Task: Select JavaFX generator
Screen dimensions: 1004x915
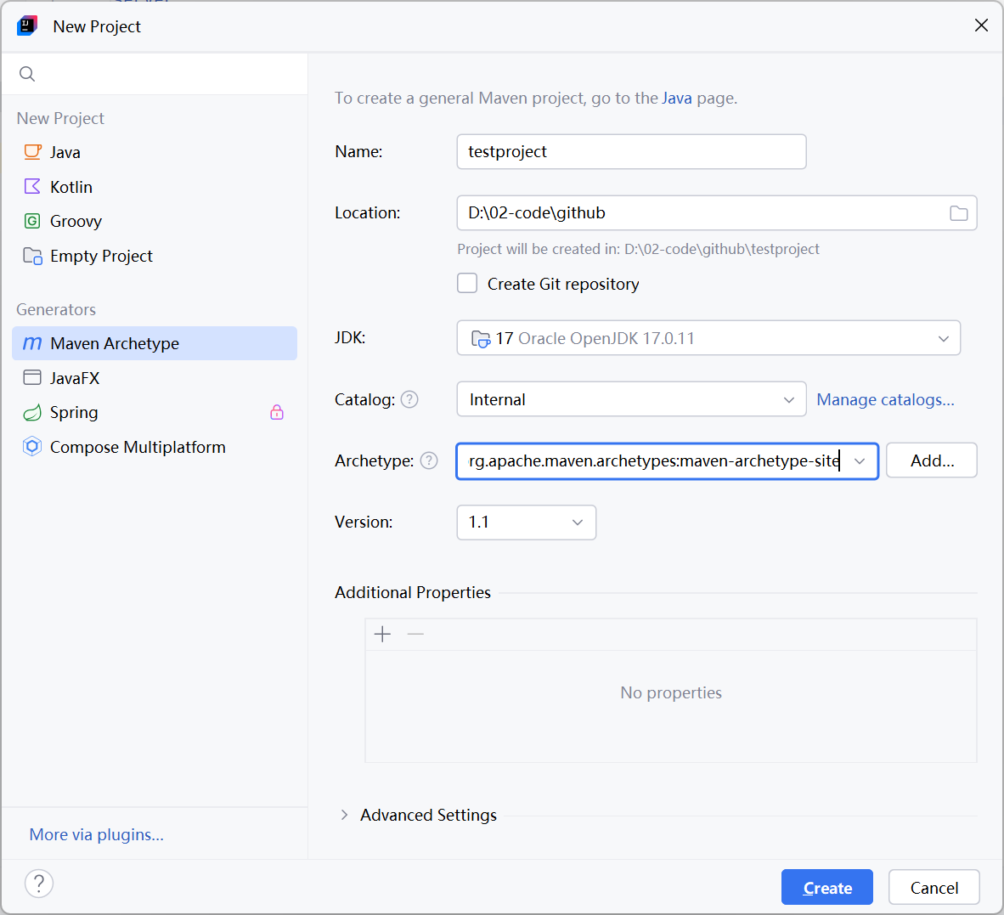Action: click(x=75, y=378)
